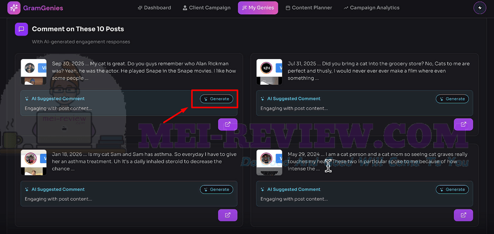The width and height of the screenshot is (494, 234).
Task: Click 'AI Suggested Comment' label in May 29 card
Action: pyautogui.click(x=294, y=189)
